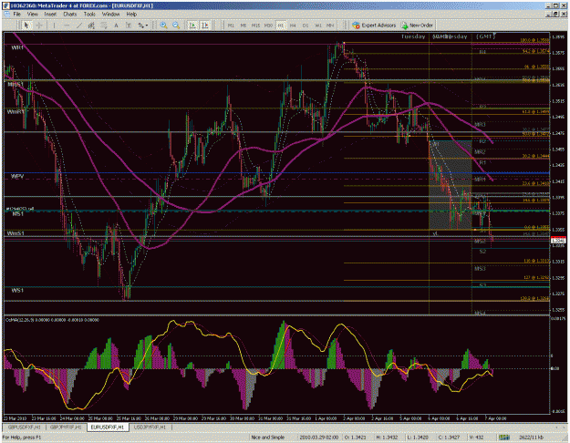The image size is (570, 443).
Task: Select the cursor arrow tool
Action: coord(26,26)
